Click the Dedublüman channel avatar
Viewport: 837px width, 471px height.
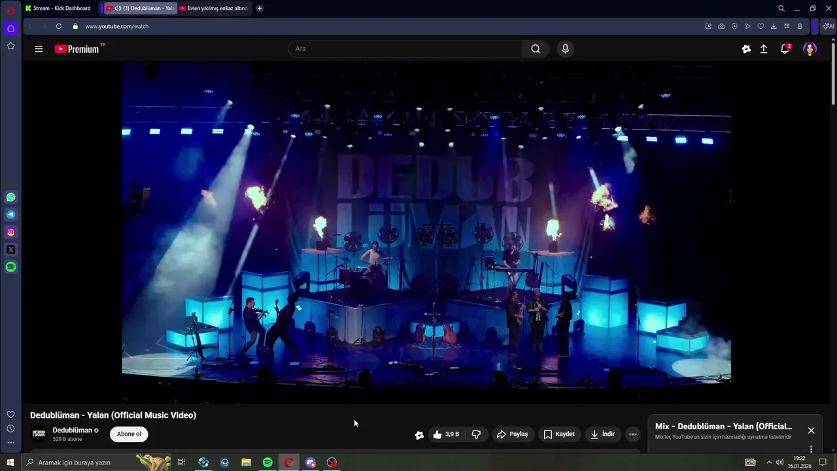pos(39,434)
